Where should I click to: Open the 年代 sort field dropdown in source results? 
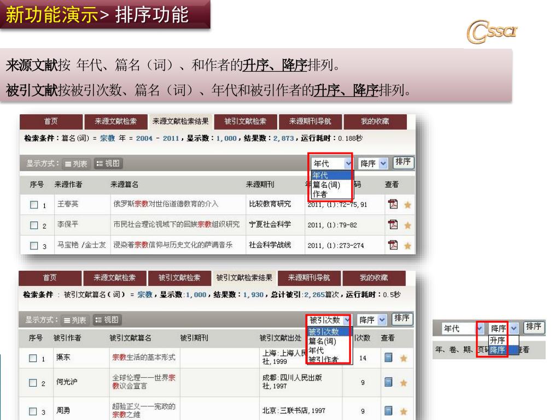point(331,164)
